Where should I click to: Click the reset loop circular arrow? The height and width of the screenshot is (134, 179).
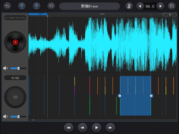51,6
